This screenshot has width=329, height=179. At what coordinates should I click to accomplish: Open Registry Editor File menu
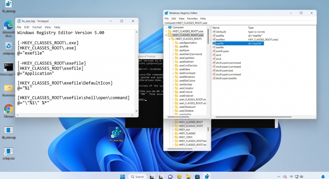[167, 19]
